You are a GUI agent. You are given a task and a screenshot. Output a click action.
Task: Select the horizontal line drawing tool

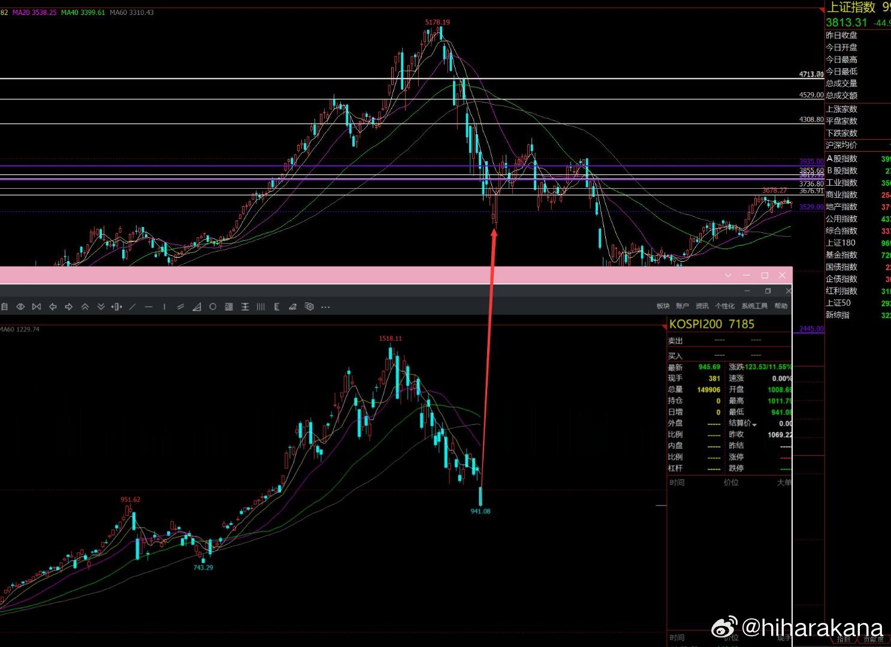[149, 307]
